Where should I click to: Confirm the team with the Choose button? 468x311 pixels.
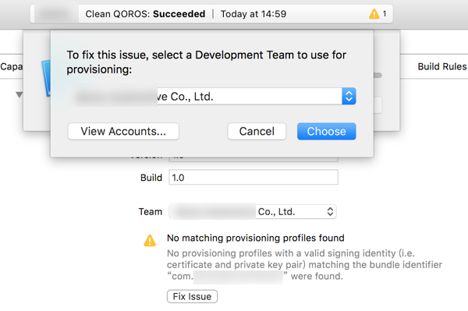click(326, 132)
